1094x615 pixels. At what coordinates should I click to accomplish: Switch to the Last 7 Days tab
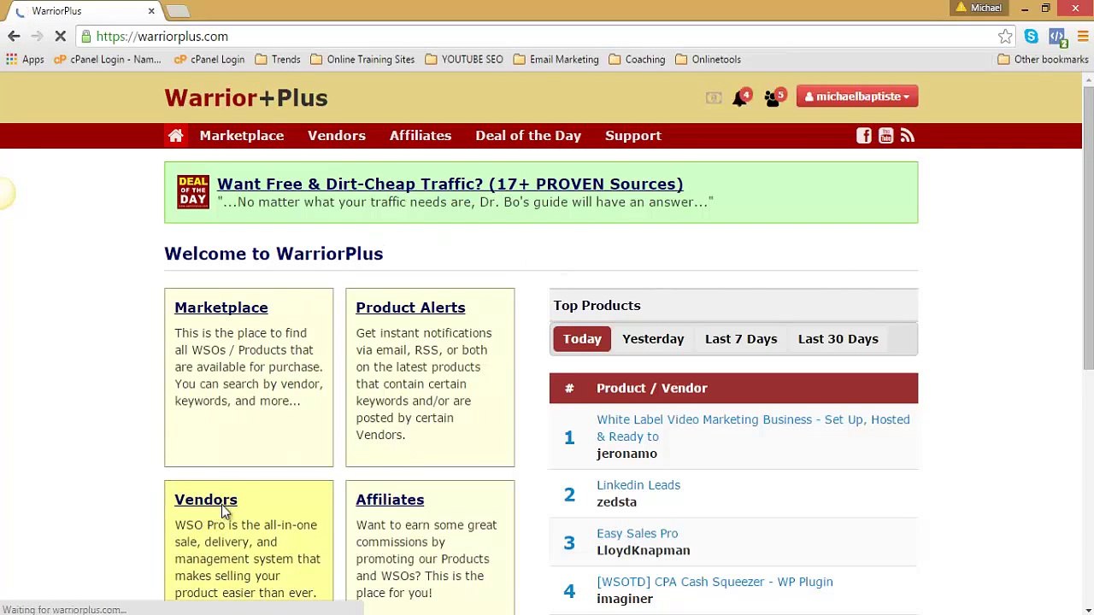(741, 339)
